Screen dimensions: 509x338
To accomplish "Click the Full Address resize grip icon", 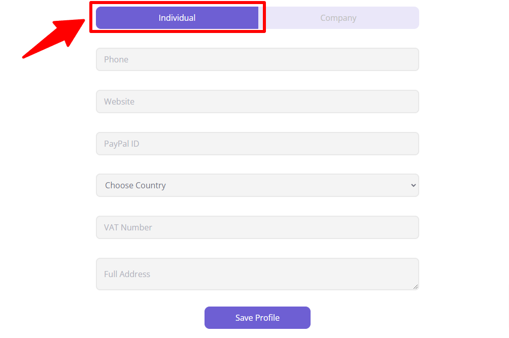I will click(416, 287).
